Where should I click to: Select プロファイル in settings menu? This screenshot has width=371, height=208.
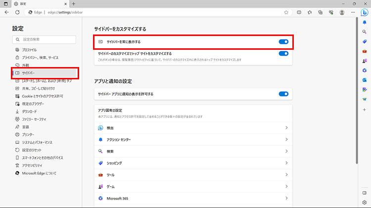coord(29,50)
